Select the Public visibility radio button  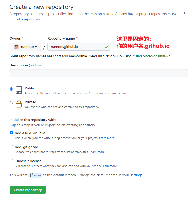(11, 89)
